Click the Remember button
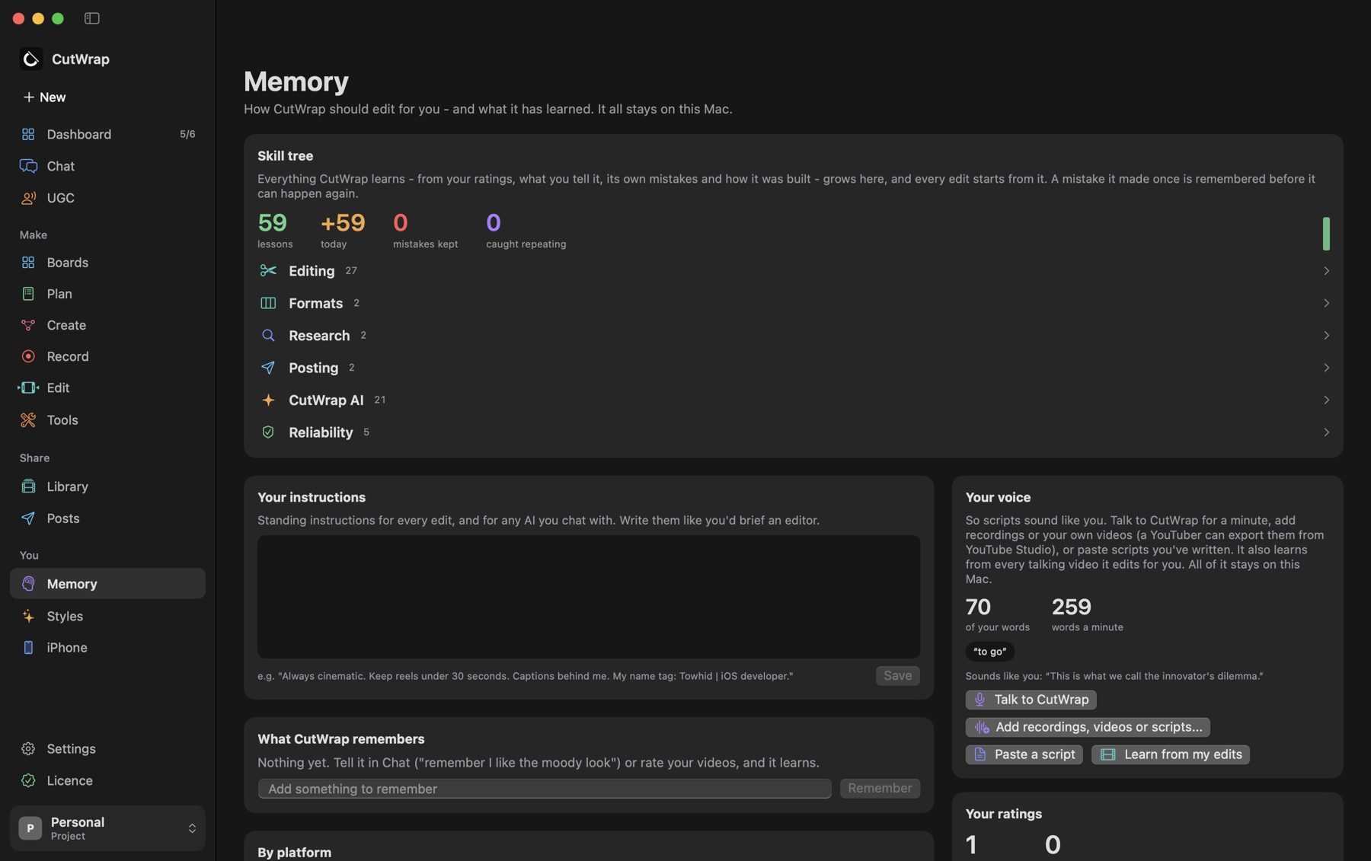The width and height of the screenshot is (1371, 861). 880,789
